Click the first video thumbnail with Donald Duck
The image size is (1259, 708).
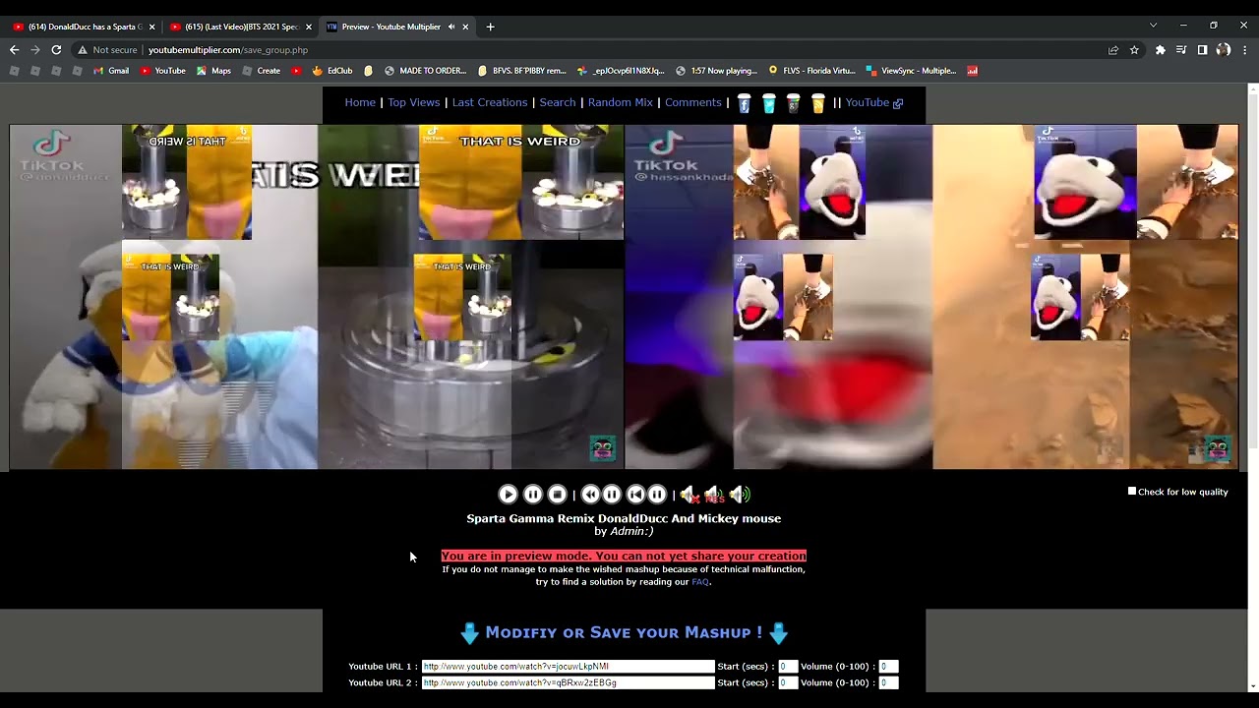pyautogui.click(x=163, y=297)
